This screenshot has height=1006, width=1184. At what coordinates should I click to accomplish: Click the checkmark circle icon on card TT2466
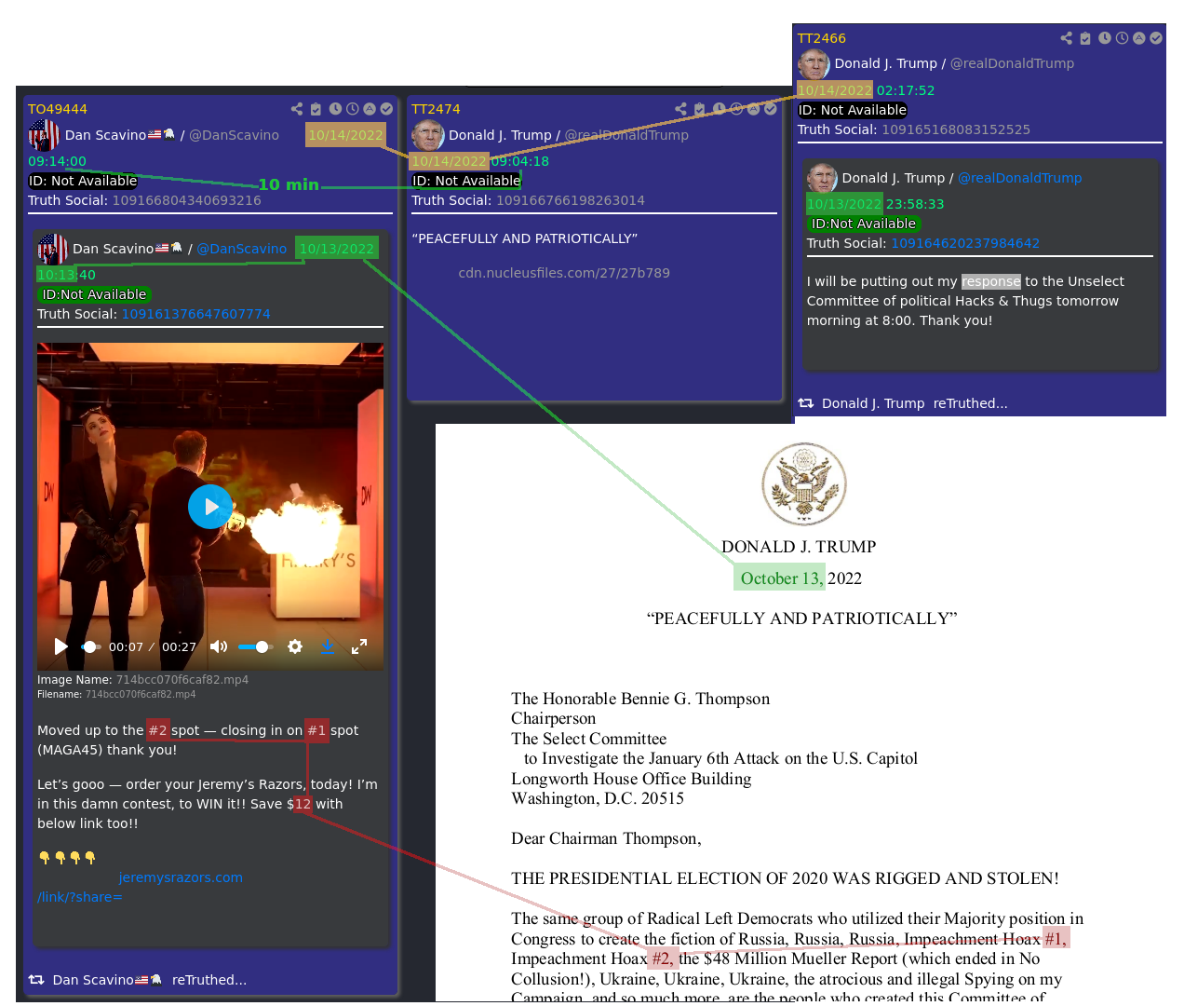(1156, 38)
